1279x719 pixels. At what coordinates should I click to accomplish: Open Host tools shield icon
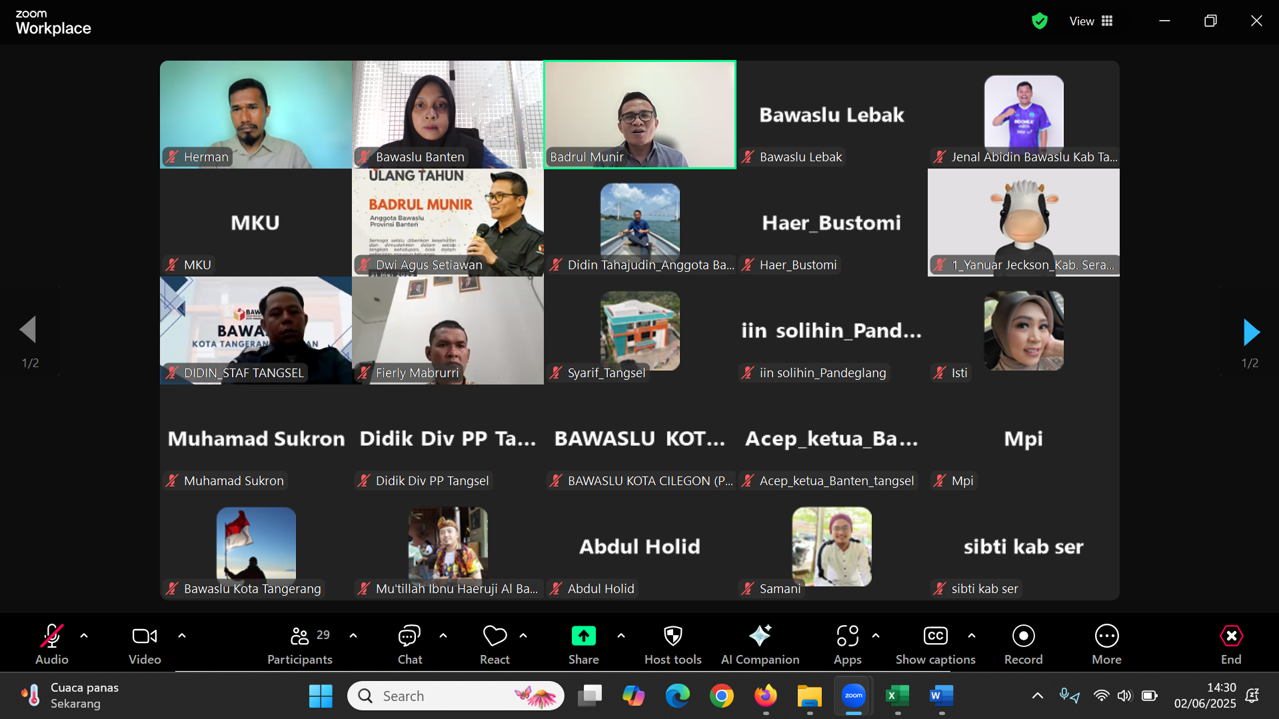pos(672,644)
